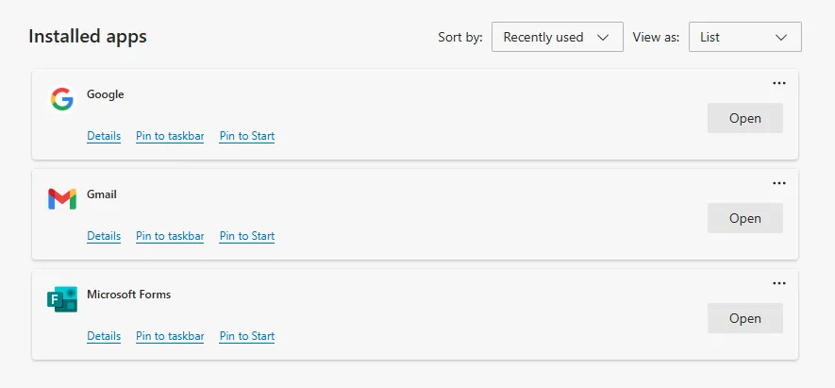The width and height of the screenshot is (835, 388).
Task: Pin Google to Start
Action: [247, 136]
